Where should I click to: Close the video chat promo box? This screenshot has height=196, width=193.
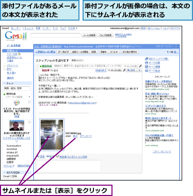click(29, 122)
